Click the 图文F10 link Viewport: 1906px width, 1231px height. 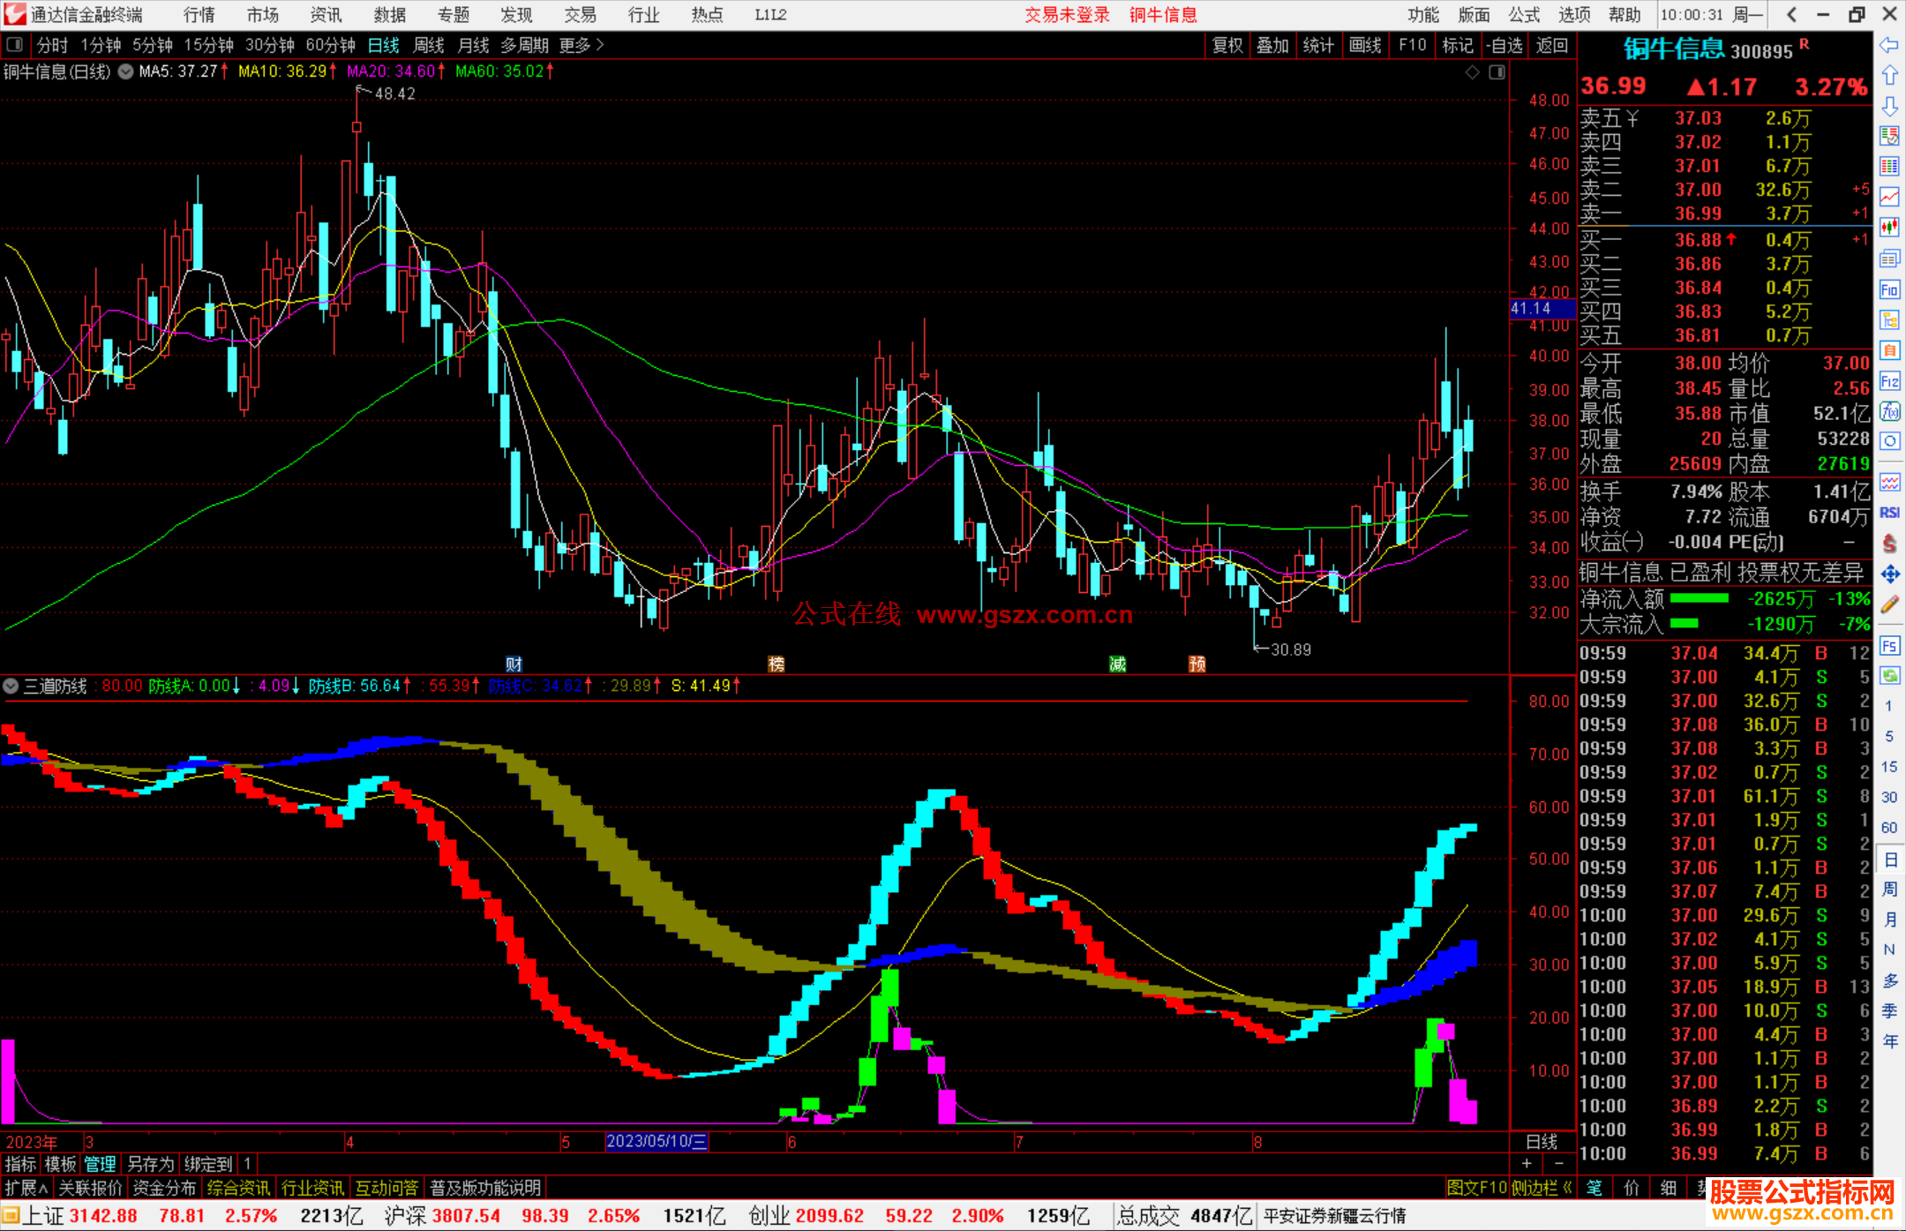tap(1476, 1188)
